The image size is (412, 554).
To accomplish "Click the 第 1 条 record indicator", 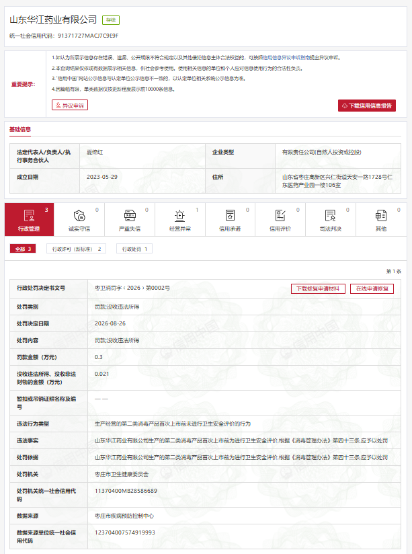I will pyautogui.click(x=394, y=272).
